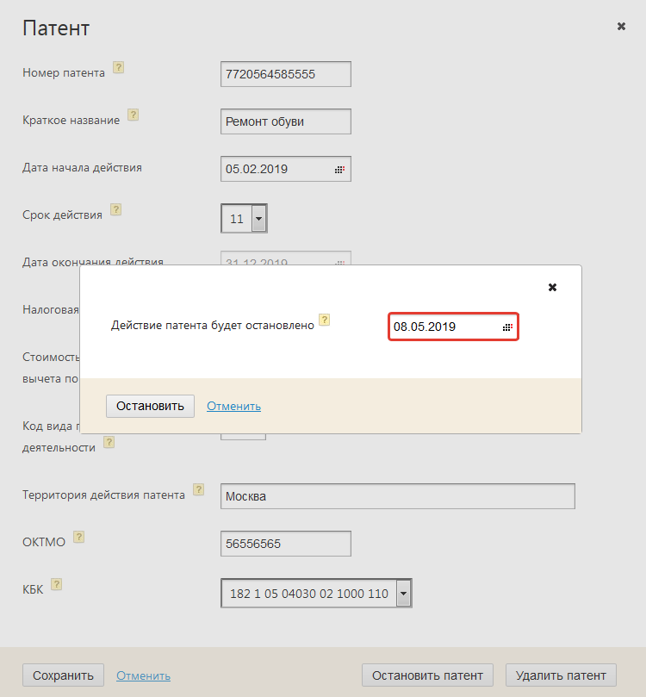Focus the Номер патента input field

(x=285, y=74)
